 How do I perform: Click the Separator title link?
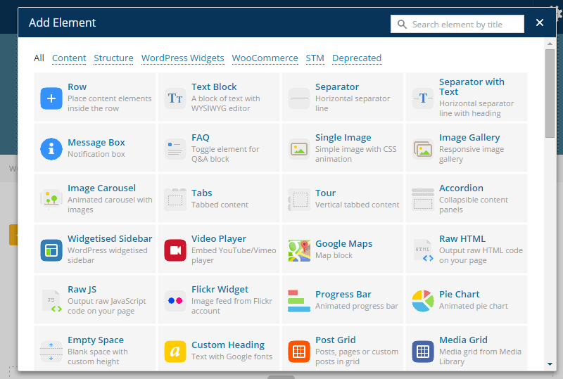pyautogui.click(x=337, y=87)
